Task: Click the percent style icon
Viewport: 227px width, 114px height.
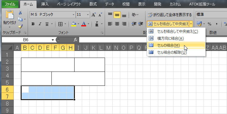Action: (x=209, y=24)
